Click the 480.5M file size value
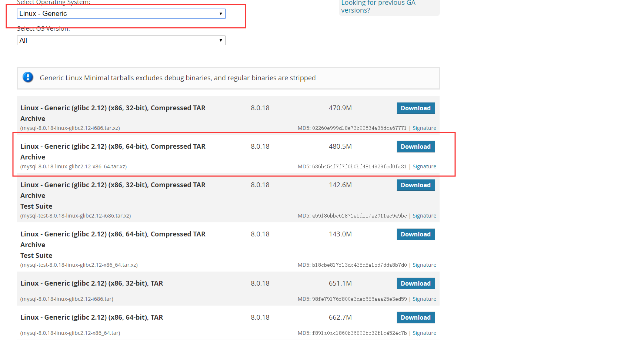 [340, 147]
